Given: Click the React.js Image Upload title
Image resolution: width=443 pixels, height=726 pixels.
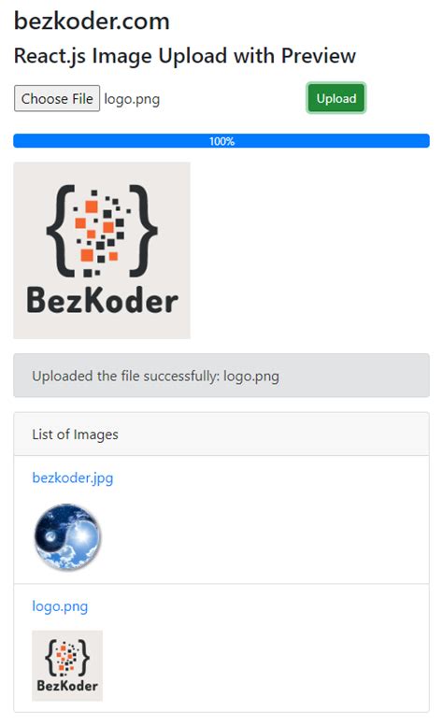Looking at the screenshot, I should click(x=185, y=56).
